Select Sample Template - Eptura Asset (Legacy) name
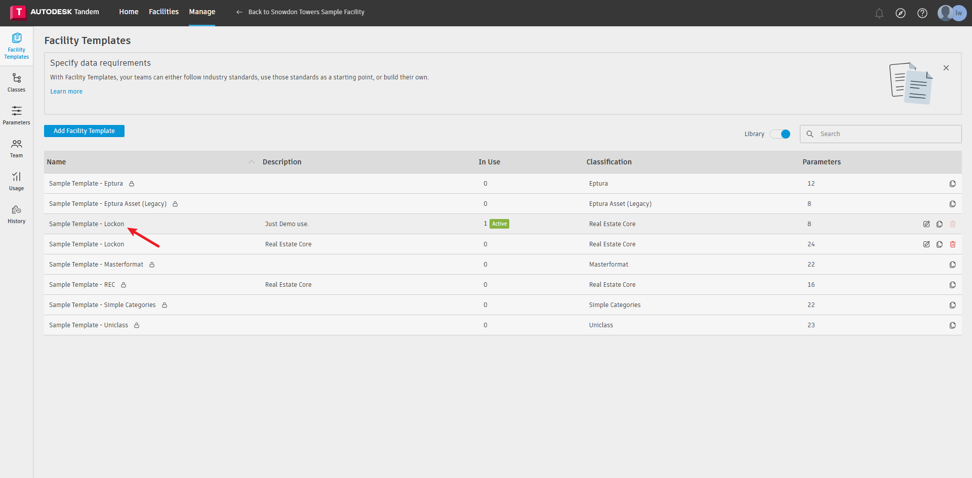 108,204
